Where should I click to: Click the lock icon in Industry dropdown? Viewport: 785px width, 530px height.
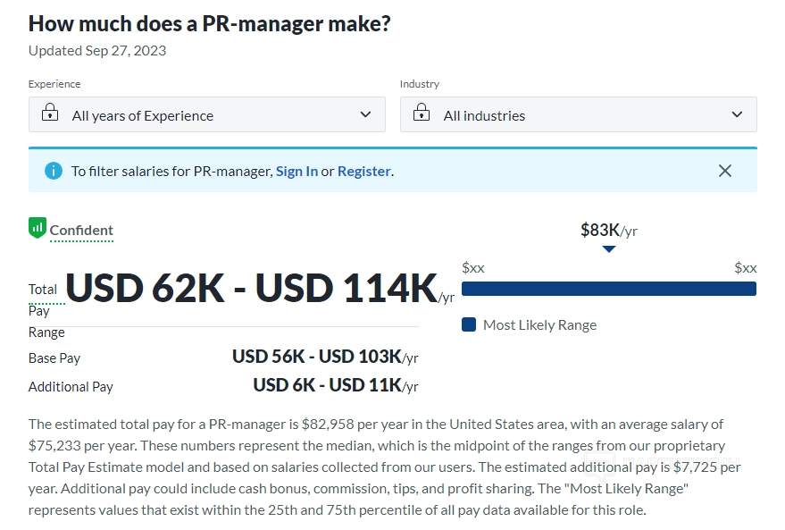click(423, 114)
